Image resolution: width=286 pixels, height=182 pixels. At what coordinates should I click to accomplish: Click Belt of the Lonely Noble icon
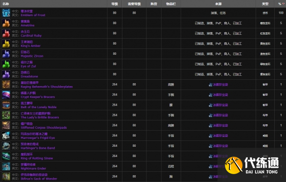tap(6, 105)
